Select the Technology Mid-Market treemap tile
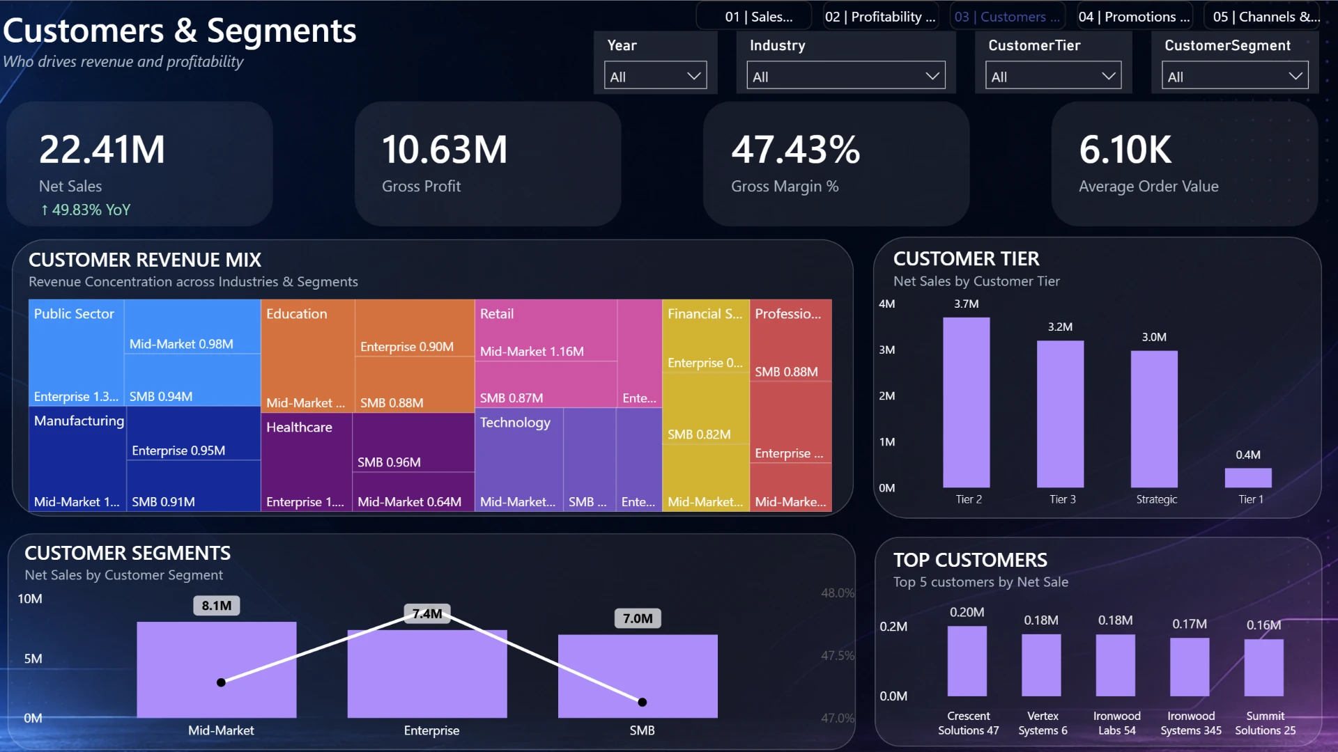The width and height of the screenshot is (1338, 752). 518,460
